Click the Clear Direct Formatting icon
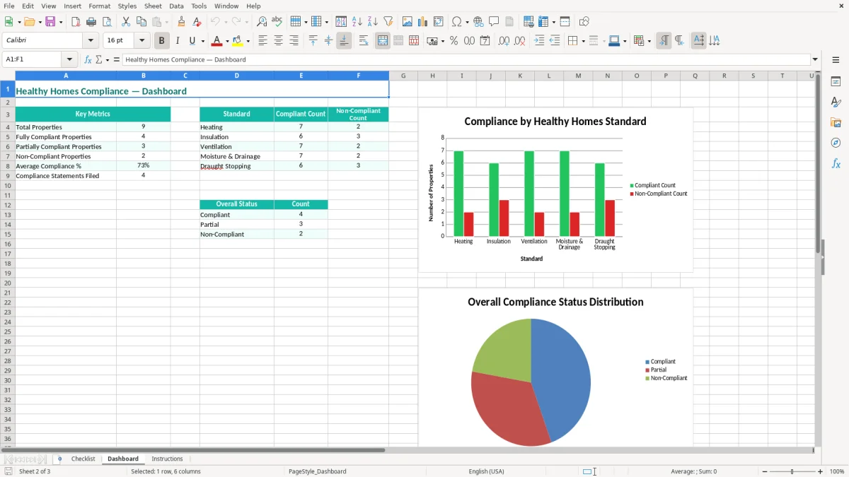 [x=196, y=22]
